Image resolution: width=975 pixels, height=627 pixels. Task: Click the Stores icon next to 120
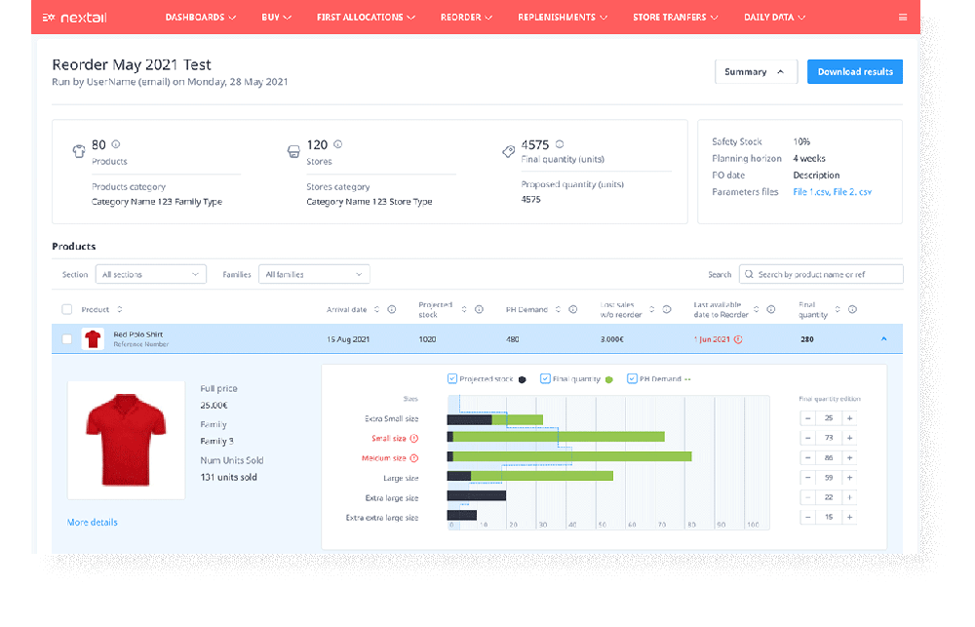pyautogui.click(x=293, y=151)
